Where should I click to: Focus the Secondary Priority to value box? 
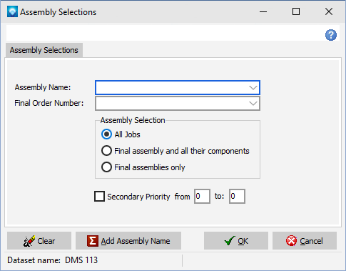(237, 196)
